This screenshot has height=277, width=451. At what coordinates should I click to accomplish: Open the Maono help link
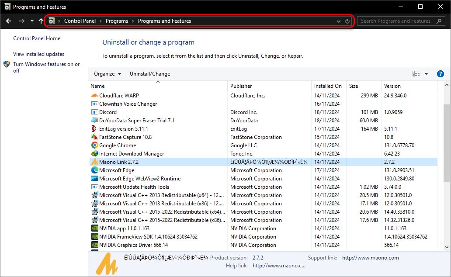[x=279, y=266]
